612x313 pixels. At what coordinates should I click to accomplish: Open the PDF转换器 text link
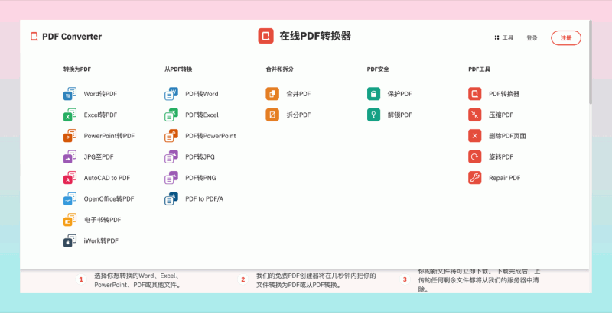tap(504, 94)
